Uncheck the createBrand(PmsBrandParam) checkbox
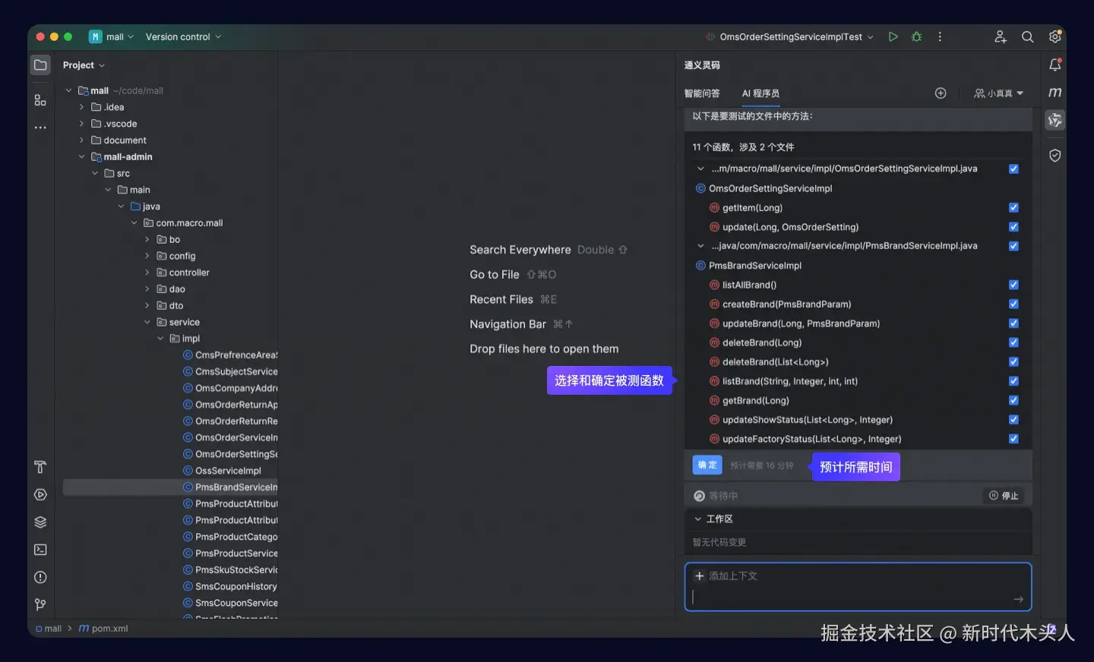Viewport: 1094px width, 662px height. point(1013,304)
